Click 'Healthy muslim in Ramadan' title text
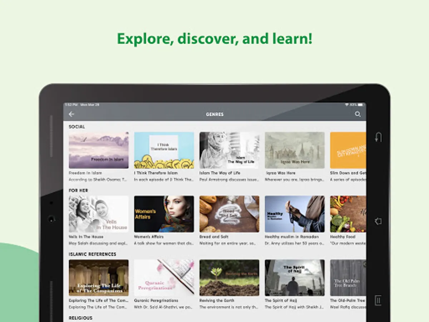 pyautogui.click(x=292, y=236)
